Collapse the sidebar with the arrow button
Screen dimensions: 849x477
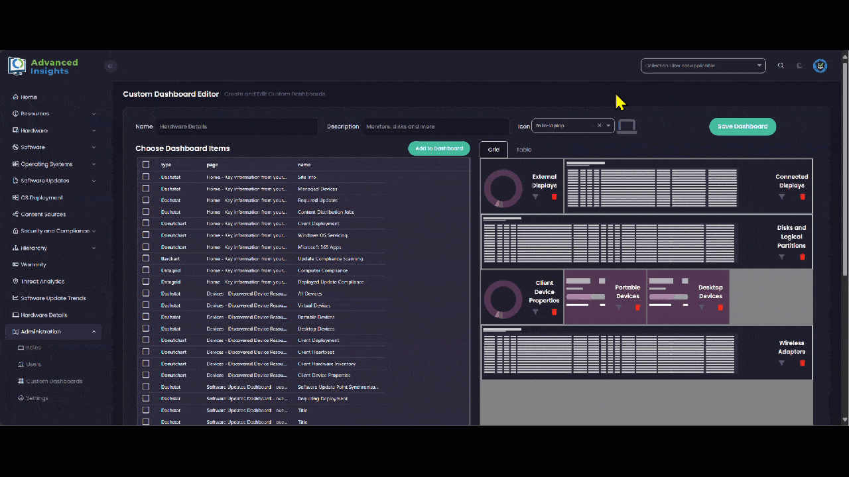111,66
